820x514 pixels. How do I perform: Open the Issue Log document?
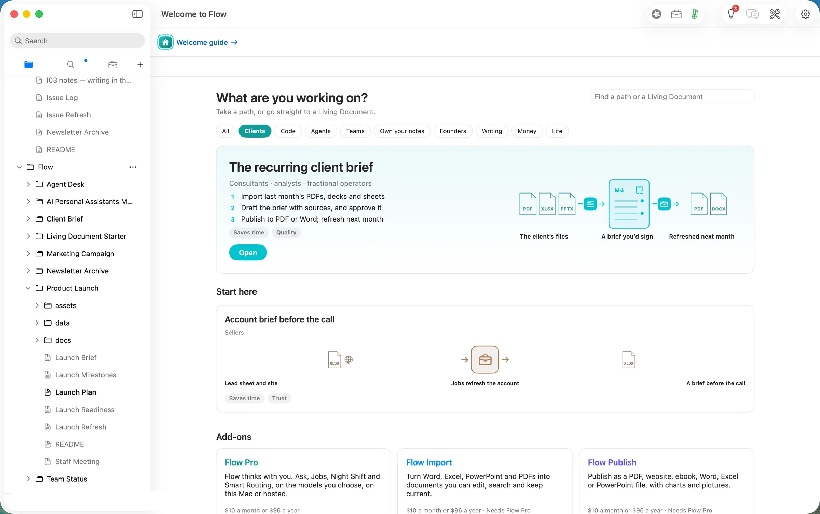62,98
